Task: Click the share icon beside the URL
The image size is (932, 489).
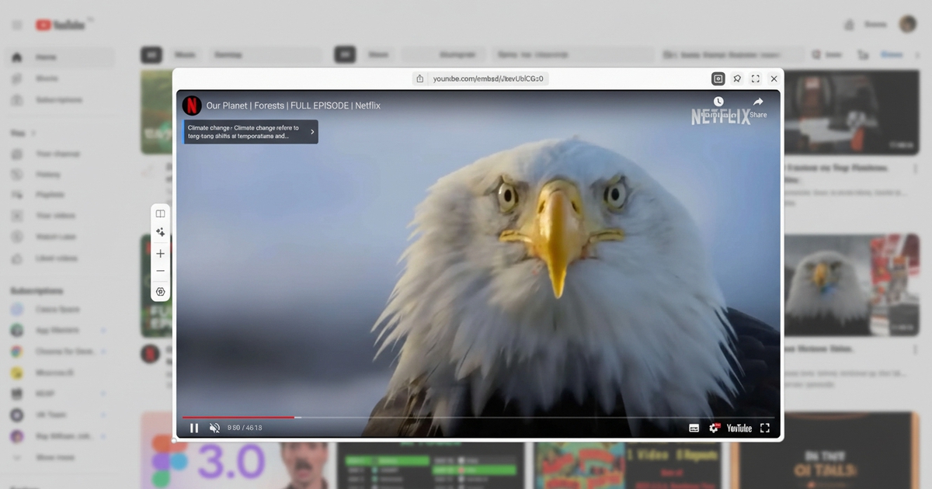Action: (x=420, y=78)
